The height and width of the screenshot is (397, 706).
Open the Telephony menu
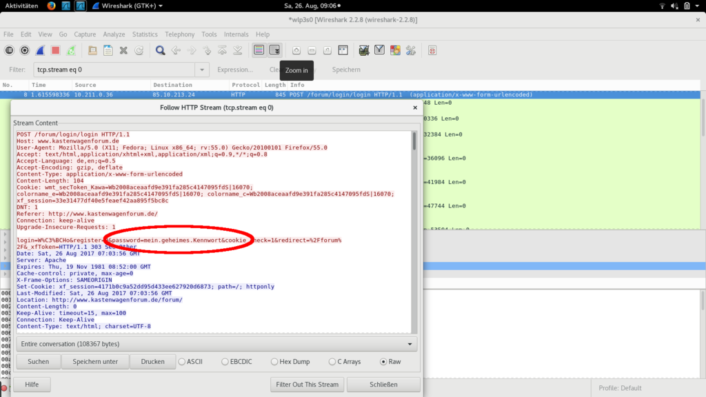pyautogui.click(x=180, y=34)
